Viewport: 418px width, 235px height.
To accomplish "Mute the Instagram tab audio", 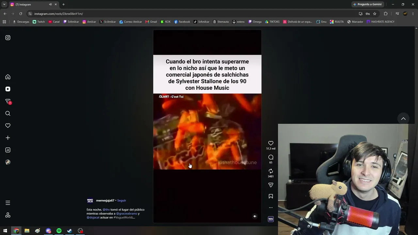I will pos(50,4).
